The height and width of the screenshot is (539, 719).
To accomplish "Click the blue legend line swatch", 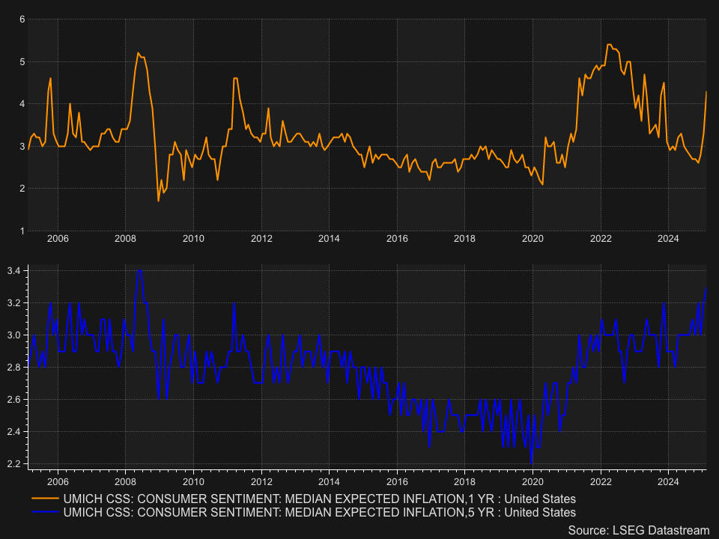I will point(45,511).
